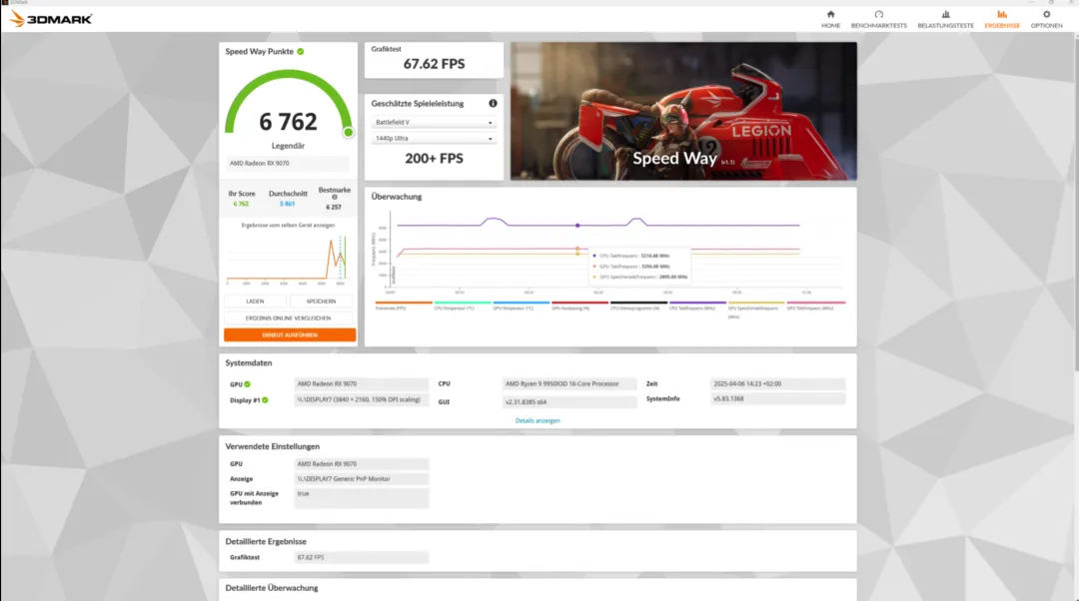Image resolution: width=1079 pixels, height=601 pixels.
Task: Click the orange Ergebnisse bar-chart icon
Action: pos(1000,16)
